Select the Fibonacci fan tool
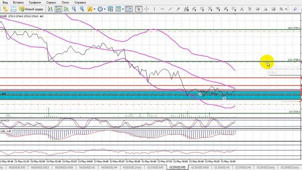Screen dimensions: 302x170 210,9
